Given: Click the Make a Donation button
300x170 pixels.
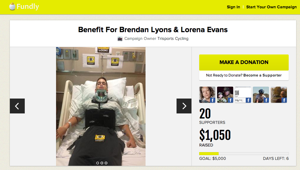Looking at the screenshot, I should click(x=244, y=63).
